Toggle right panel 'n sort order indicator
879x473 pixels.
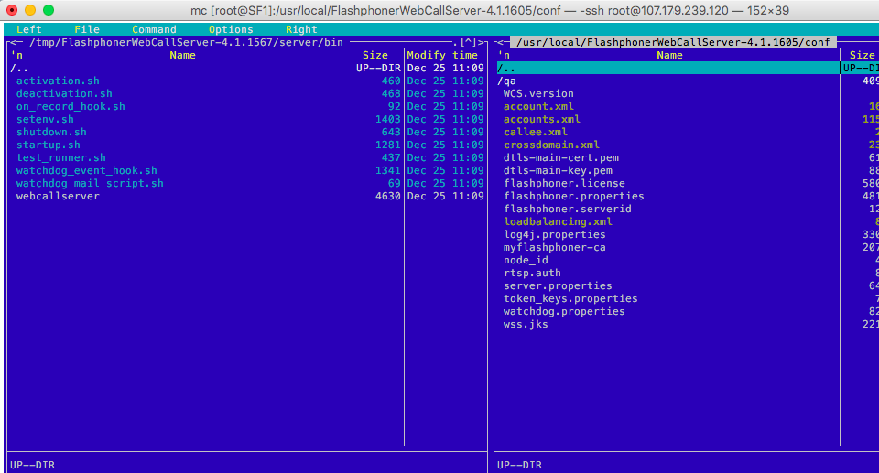coord(504,56)
